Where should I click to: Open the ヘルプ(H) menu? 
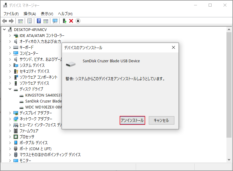coord(65,14)
